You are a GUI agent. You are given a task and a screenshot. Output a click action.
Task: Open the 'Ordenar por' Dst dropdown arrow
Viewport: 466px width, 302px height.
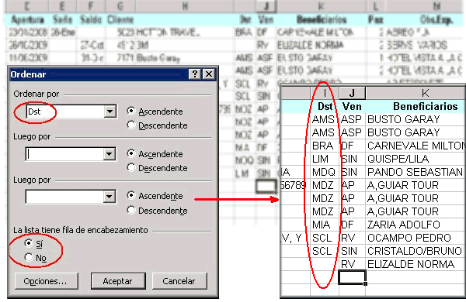click(x=110, y=112)
